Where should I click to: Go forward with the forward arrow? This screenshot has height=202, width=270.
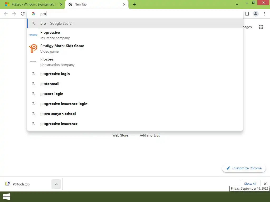[14, 14]
